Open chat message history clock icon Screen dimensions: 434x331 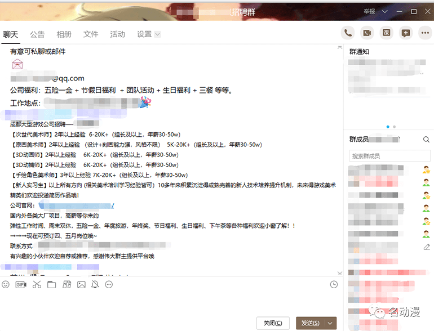[334, 285]
